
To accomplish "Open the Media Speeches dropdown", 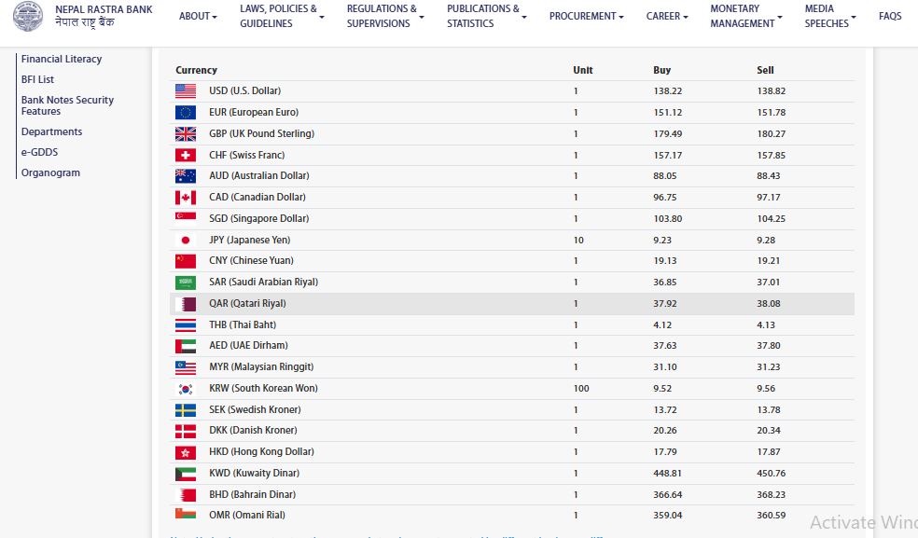I will click(829, 16).
